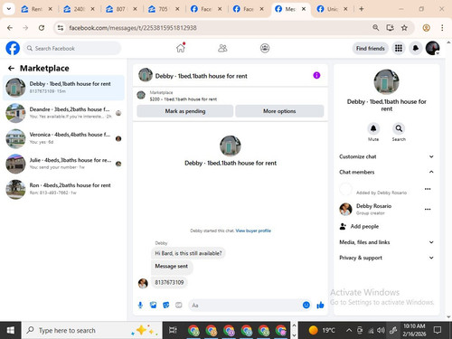Screen dimensions: 452x339
Task: Click Find friends button
Action: click(371, 48)
